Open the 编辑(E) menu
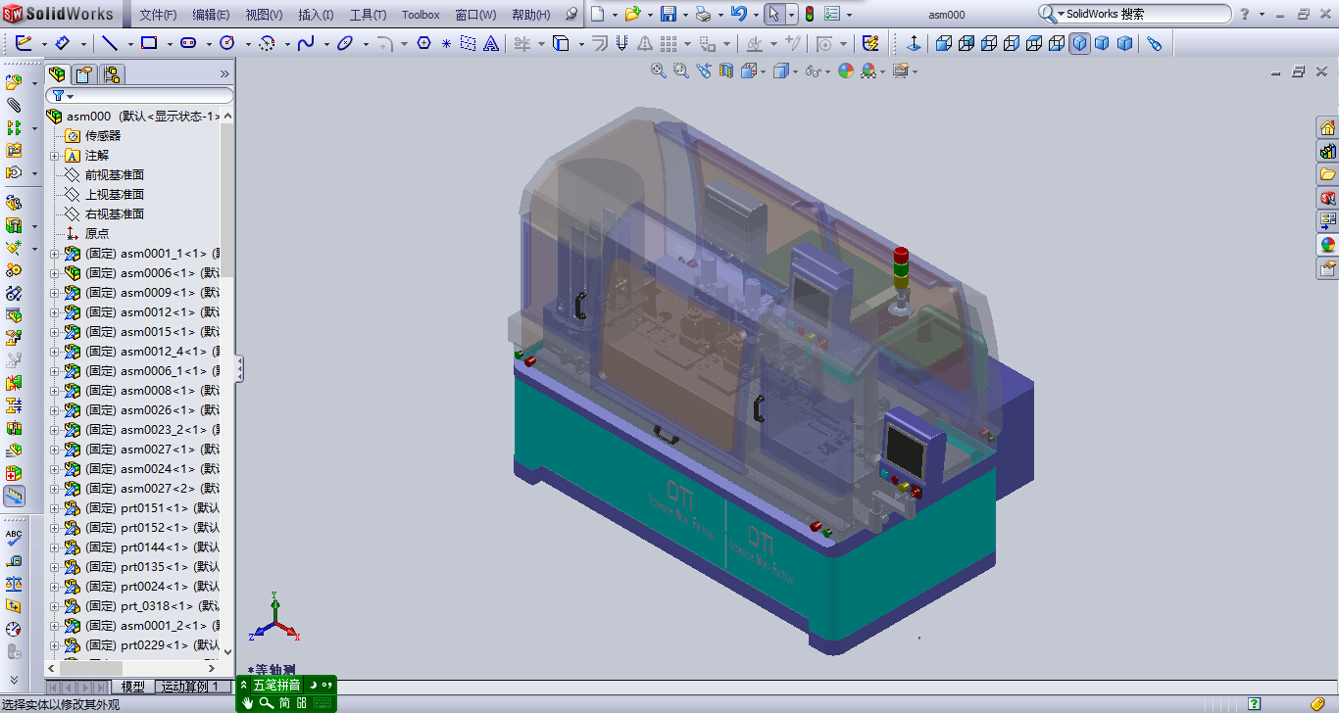The image size is (1339, 713). pos(211,15)
